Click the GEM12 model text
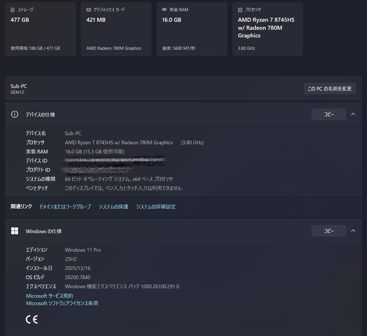Viewport: 367px width, 336px height. 17,92
